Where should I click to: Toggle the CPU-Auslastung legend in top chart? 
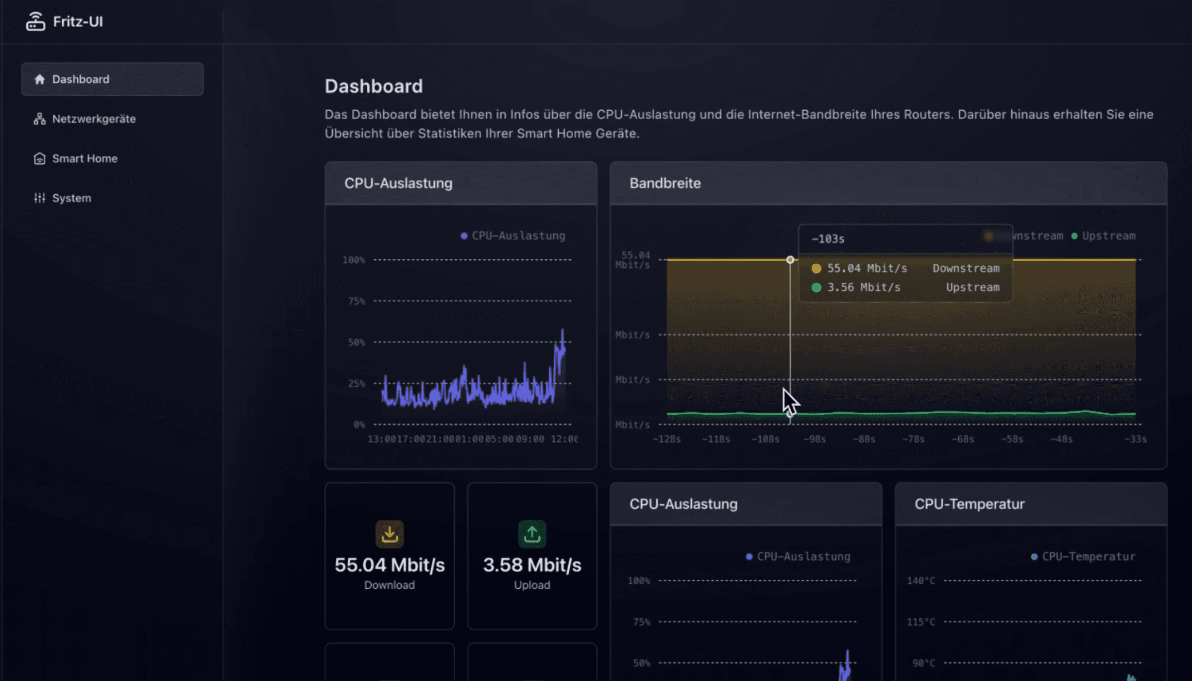pos(513,236)
